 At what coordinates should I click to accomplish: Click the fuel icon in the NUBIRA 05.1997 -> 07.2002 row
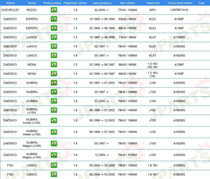tap(54, 83)
